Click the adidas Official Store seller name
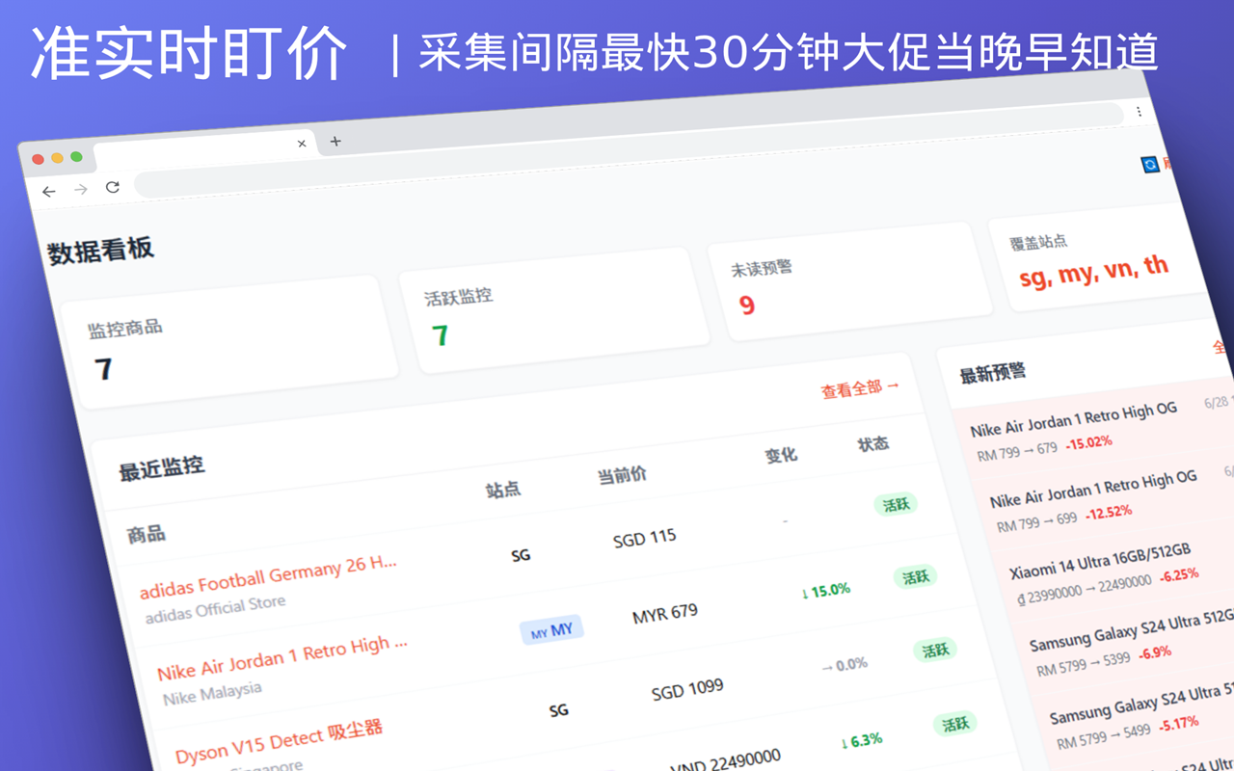1234x771 pixels. point(216,609)
